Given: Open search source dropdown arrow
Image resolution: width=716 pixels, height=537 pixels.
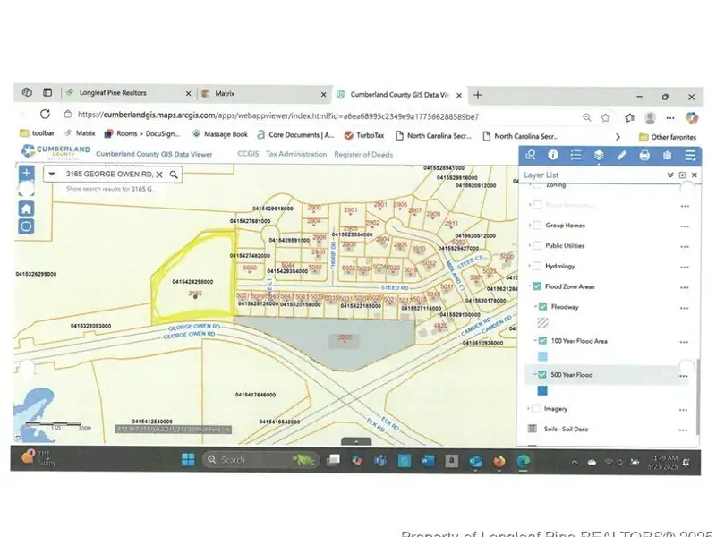Looking at the screenshot, I should [x=52, y=175].
